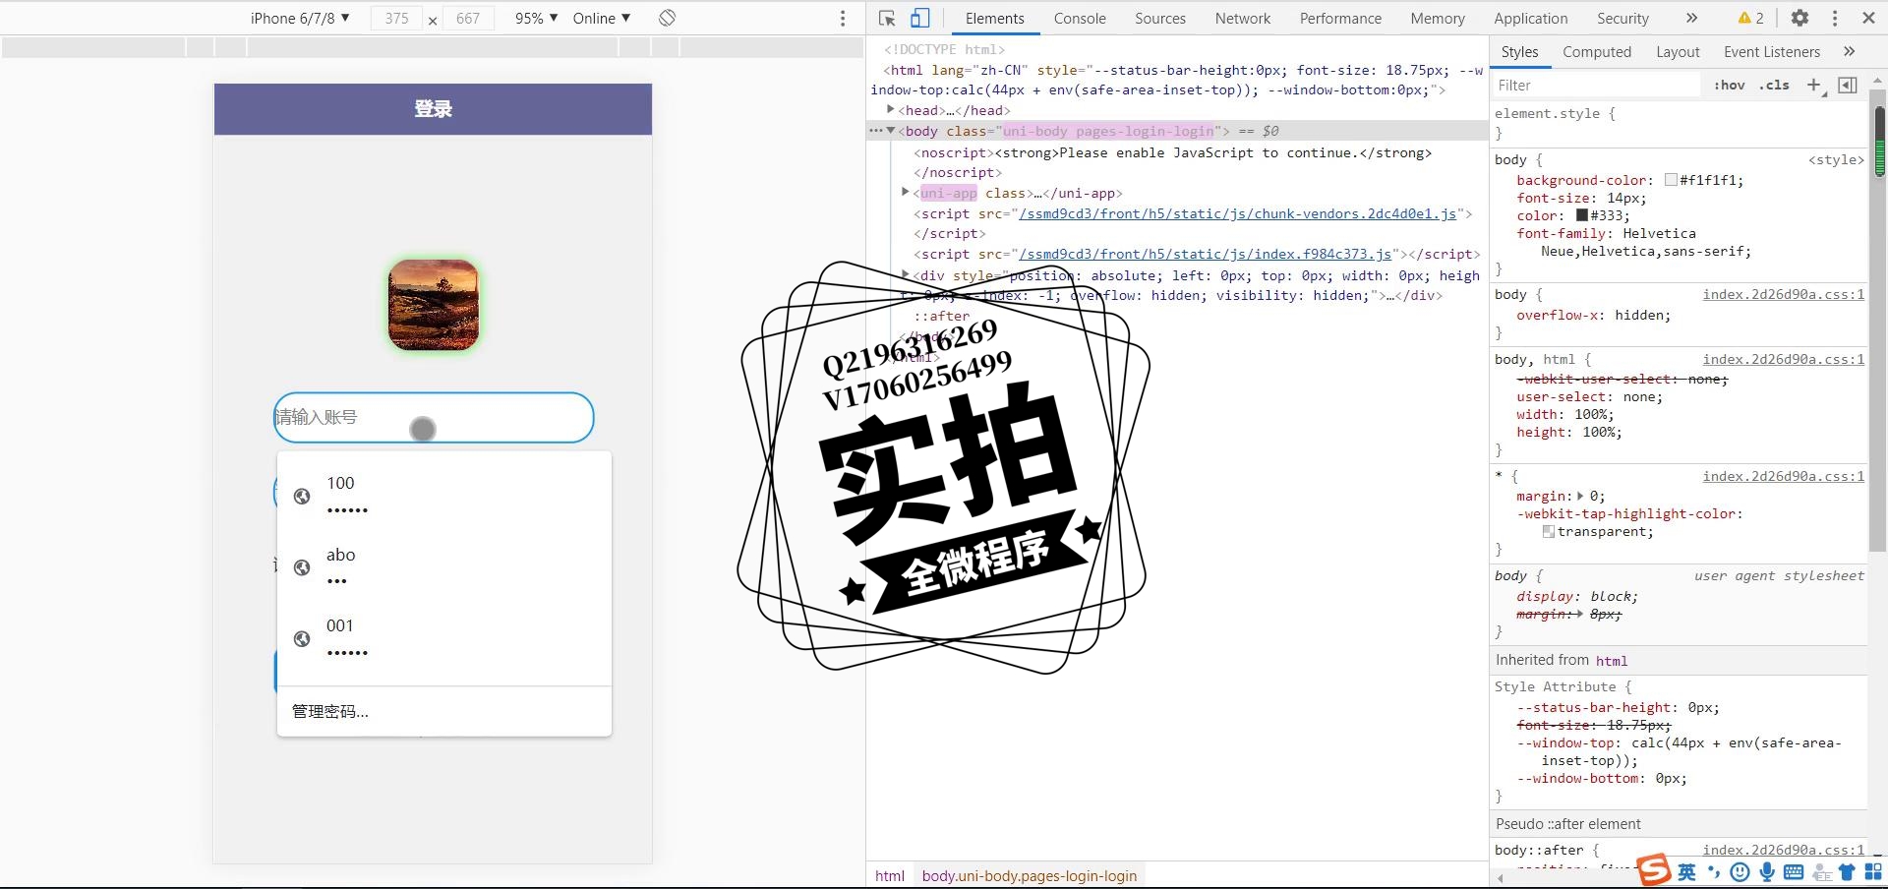Toggle the device toolbar icon
The height and width of the screenshot is (889, 1888).
(x=919, y=18)
